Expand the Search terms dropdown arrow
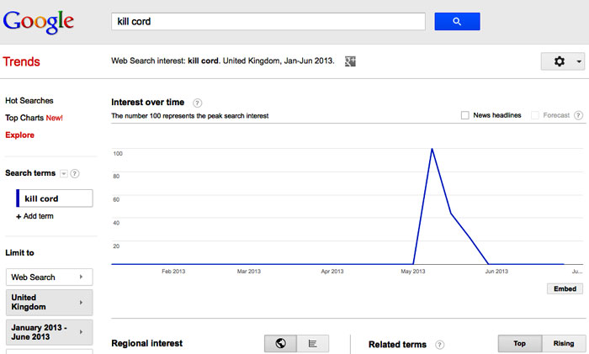This screenshot has height=354, width=589. pos(64,173)
